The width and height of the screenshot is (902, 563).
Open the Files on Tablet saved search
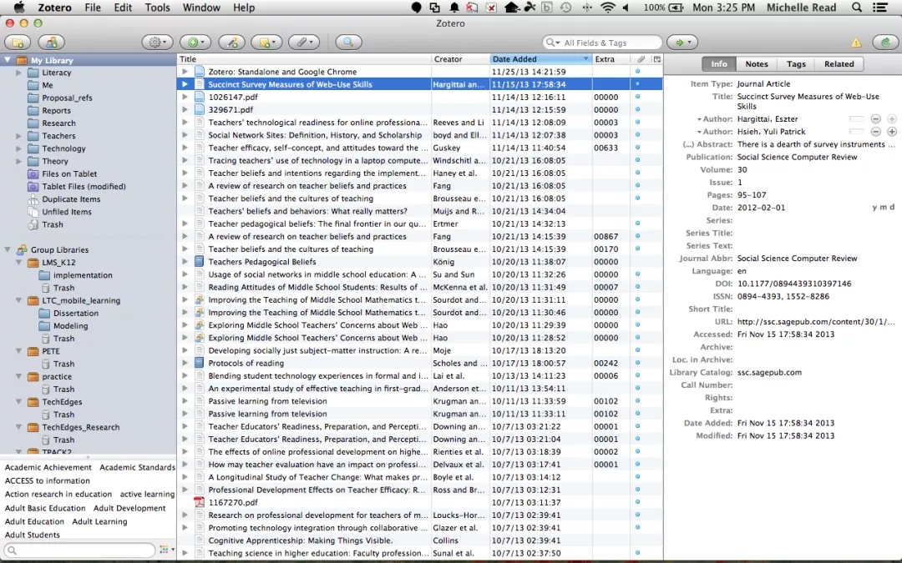tap(69, 174)
